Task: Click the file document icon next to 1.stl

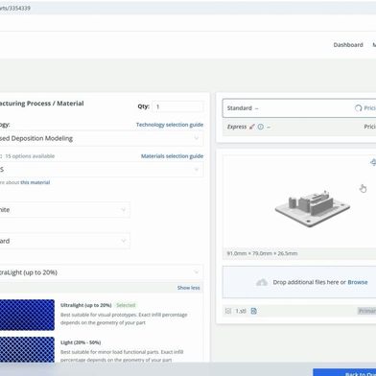Action: coord(253,311)
